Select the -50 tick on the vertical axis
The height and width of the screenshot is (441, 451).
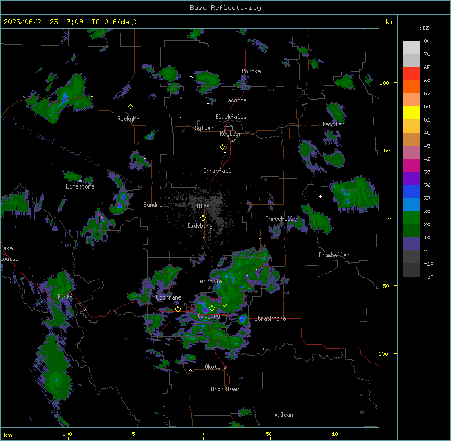click(x=384, y=286)
